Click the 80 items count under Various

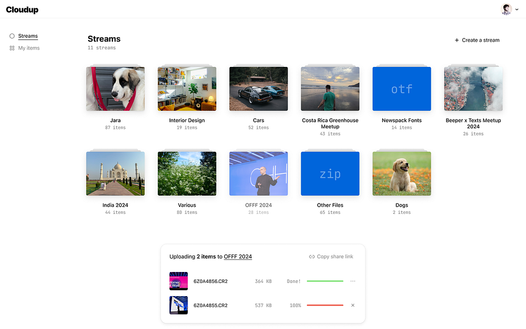point(187,213)
